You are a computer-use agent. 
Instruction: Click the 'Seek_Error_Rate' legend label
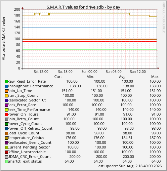tap(22, 105)
